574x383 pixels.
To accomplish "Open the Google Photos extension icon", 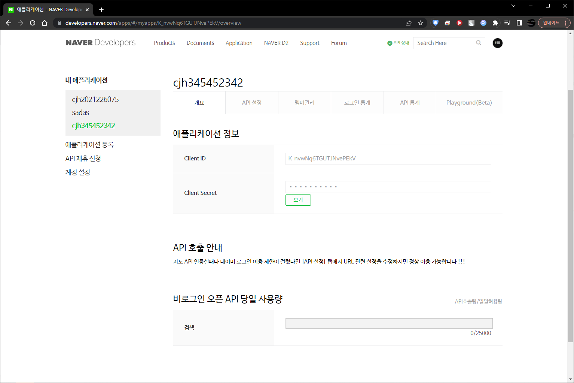I will click(447, 23).
